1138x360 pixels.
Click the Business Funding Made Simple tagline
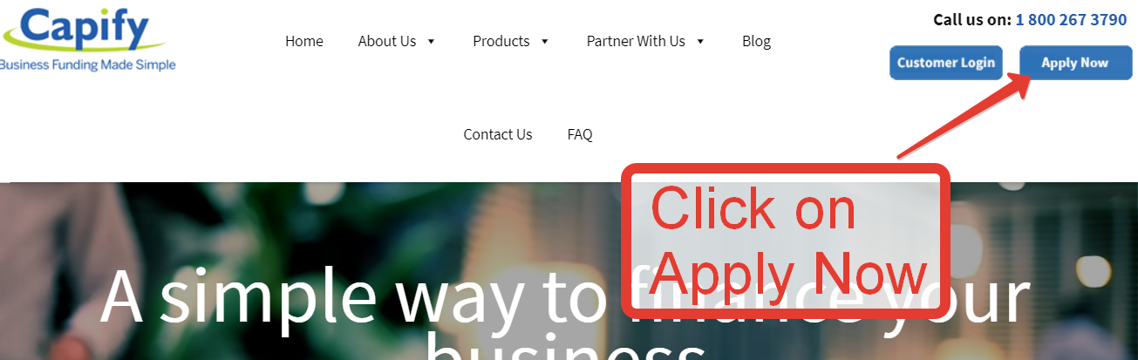(88, 65)
